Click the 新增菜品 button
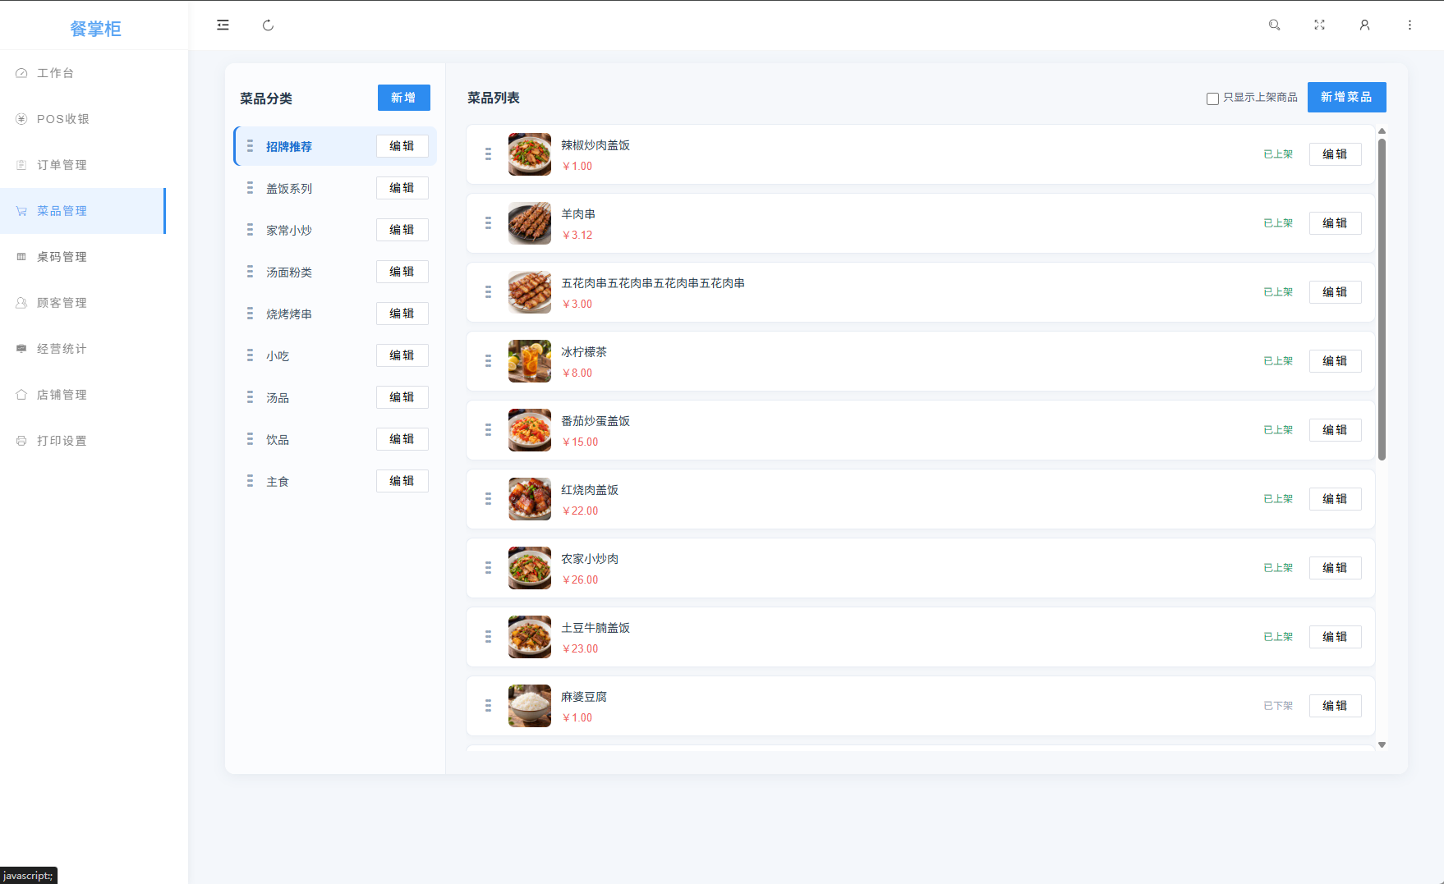Viewport: 1444px width, 884px height. click(1346, 97)
